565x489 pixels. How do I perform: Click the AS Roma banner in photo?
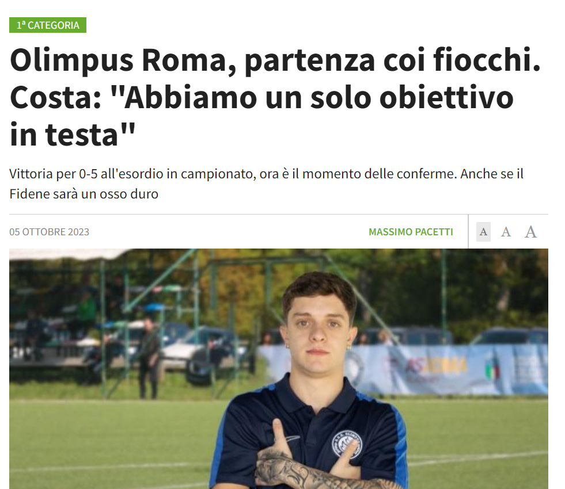click(x=436, y=366)
